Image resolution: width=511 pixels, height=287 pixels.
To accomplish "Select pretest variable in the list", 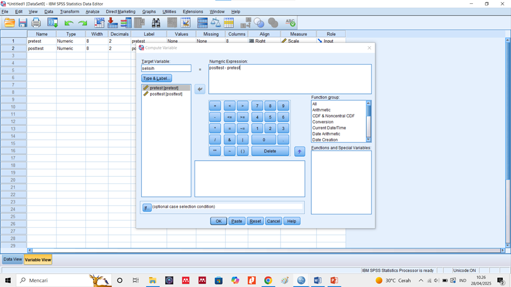I will point(166,88).
